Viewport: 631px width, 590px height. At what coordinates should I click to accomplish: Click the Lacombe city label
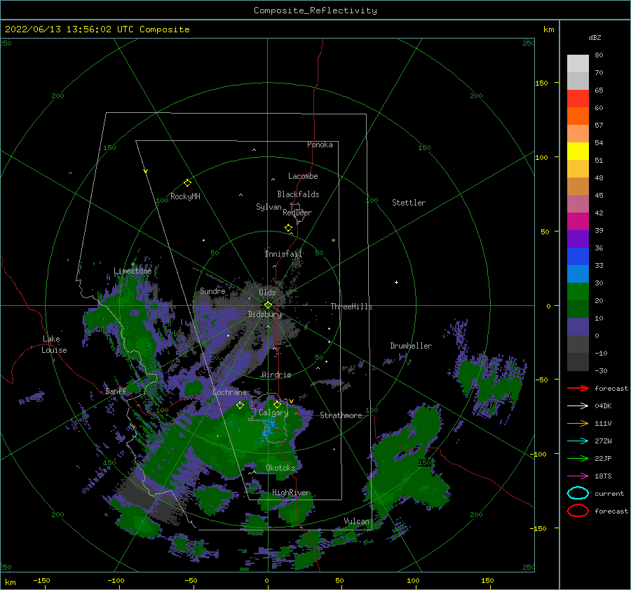[303, 176]
